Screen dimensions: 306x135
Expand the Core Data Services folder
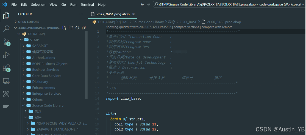tap(46, 76)
